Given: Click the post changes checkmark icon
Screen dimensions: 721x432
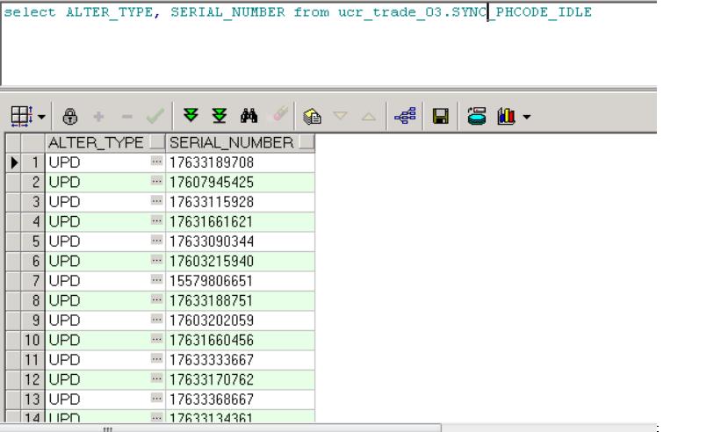Looking at the screenshot, I should [x=155, y=116].
